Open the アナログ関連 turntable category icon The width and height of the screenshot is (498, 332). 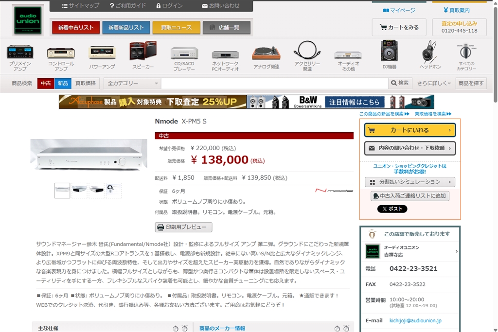pyautogui.click(x=266, y=57)
